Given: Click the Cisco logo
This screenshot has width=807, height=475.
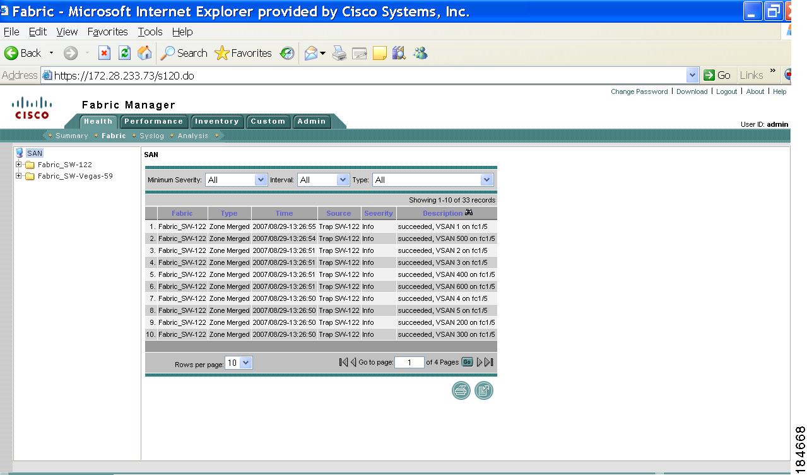Looking at the screenshot, I should coord(32,108).
